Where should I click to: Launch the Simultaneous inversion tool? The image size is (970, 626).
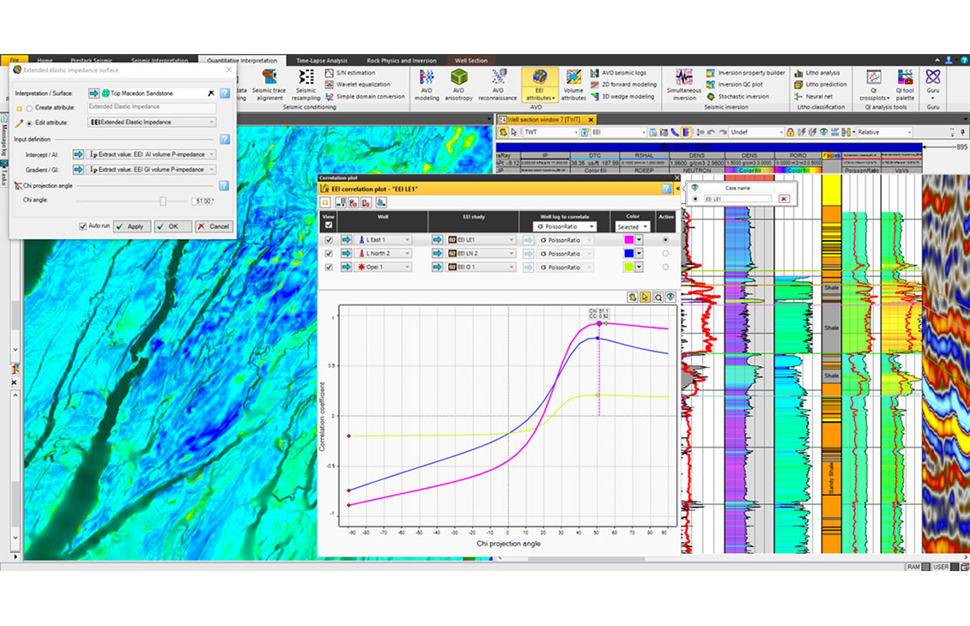click(x=682, y=84)
